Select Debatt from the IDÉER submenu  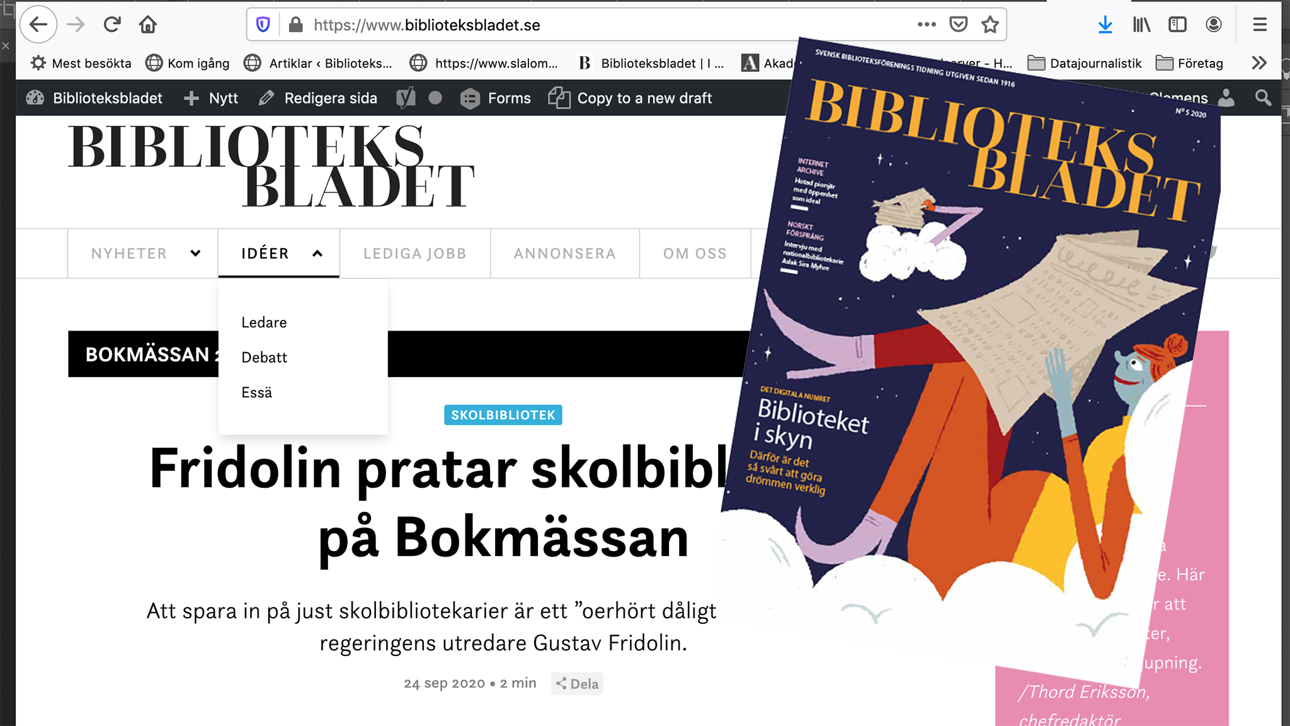[264, 357]
